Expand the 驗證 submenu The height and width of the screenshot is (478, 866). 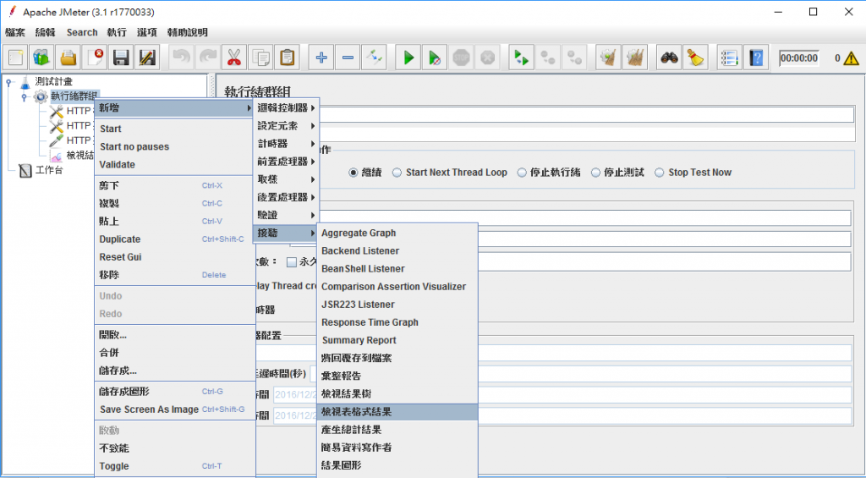click(x=286, y=215)
